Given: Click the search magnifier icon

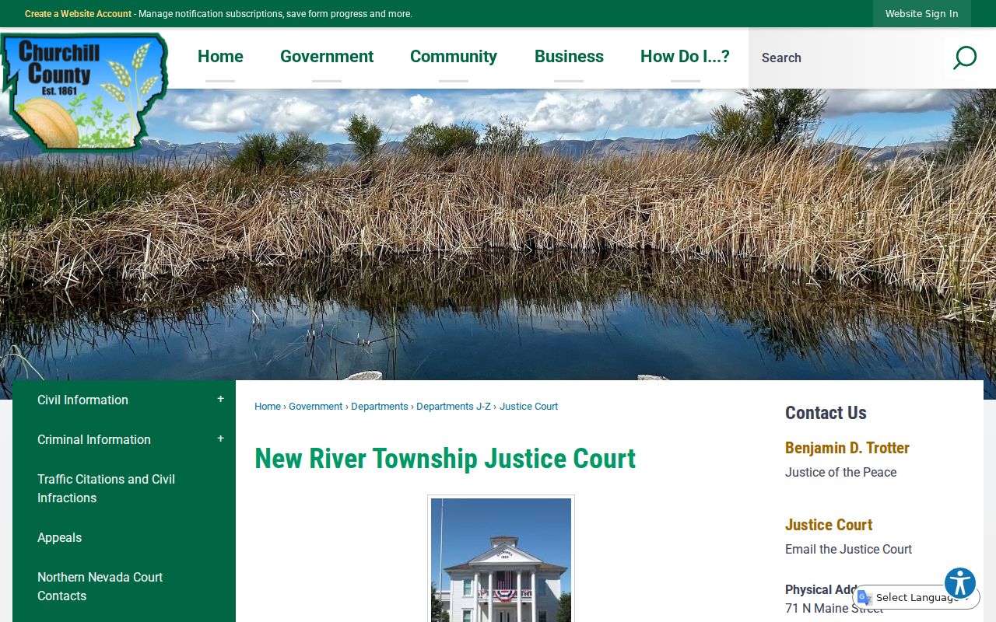Looking at the screenshot, I should 964,58.
